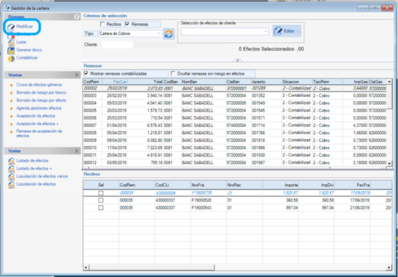
Task: Tick Sel checkbox for invoice F19000528
Action: coord(101,200)
